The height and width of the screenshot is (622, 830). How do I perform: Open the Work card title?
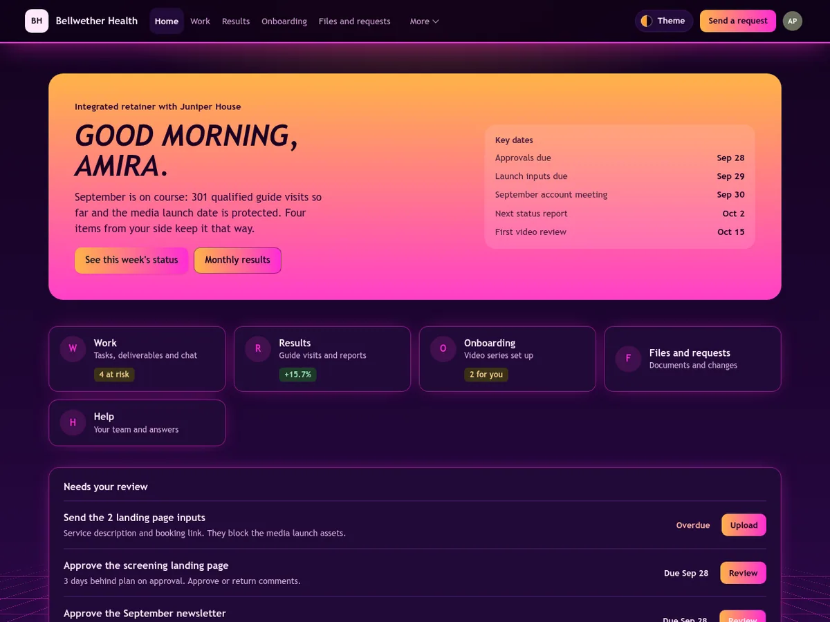click(x=105, y=343)
